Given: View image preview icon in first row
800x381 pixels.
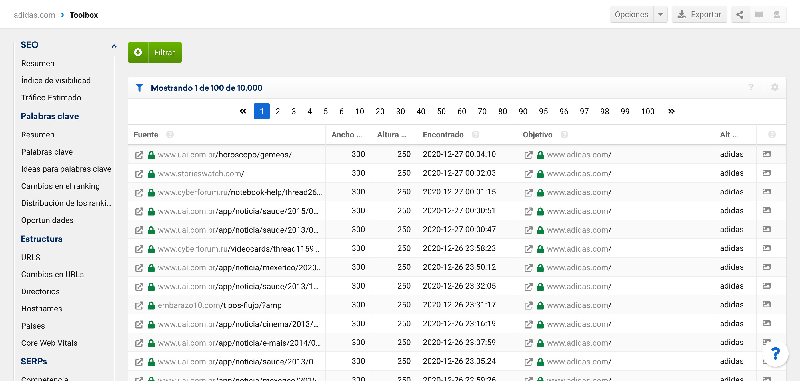Looking at the screenshot, I should pyautogui.click(x=766, y=154).
